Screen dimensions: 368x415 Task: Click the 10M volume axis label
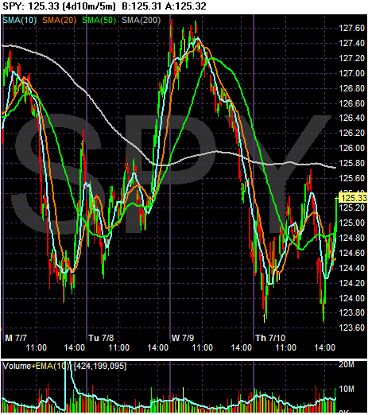point(347,389)
